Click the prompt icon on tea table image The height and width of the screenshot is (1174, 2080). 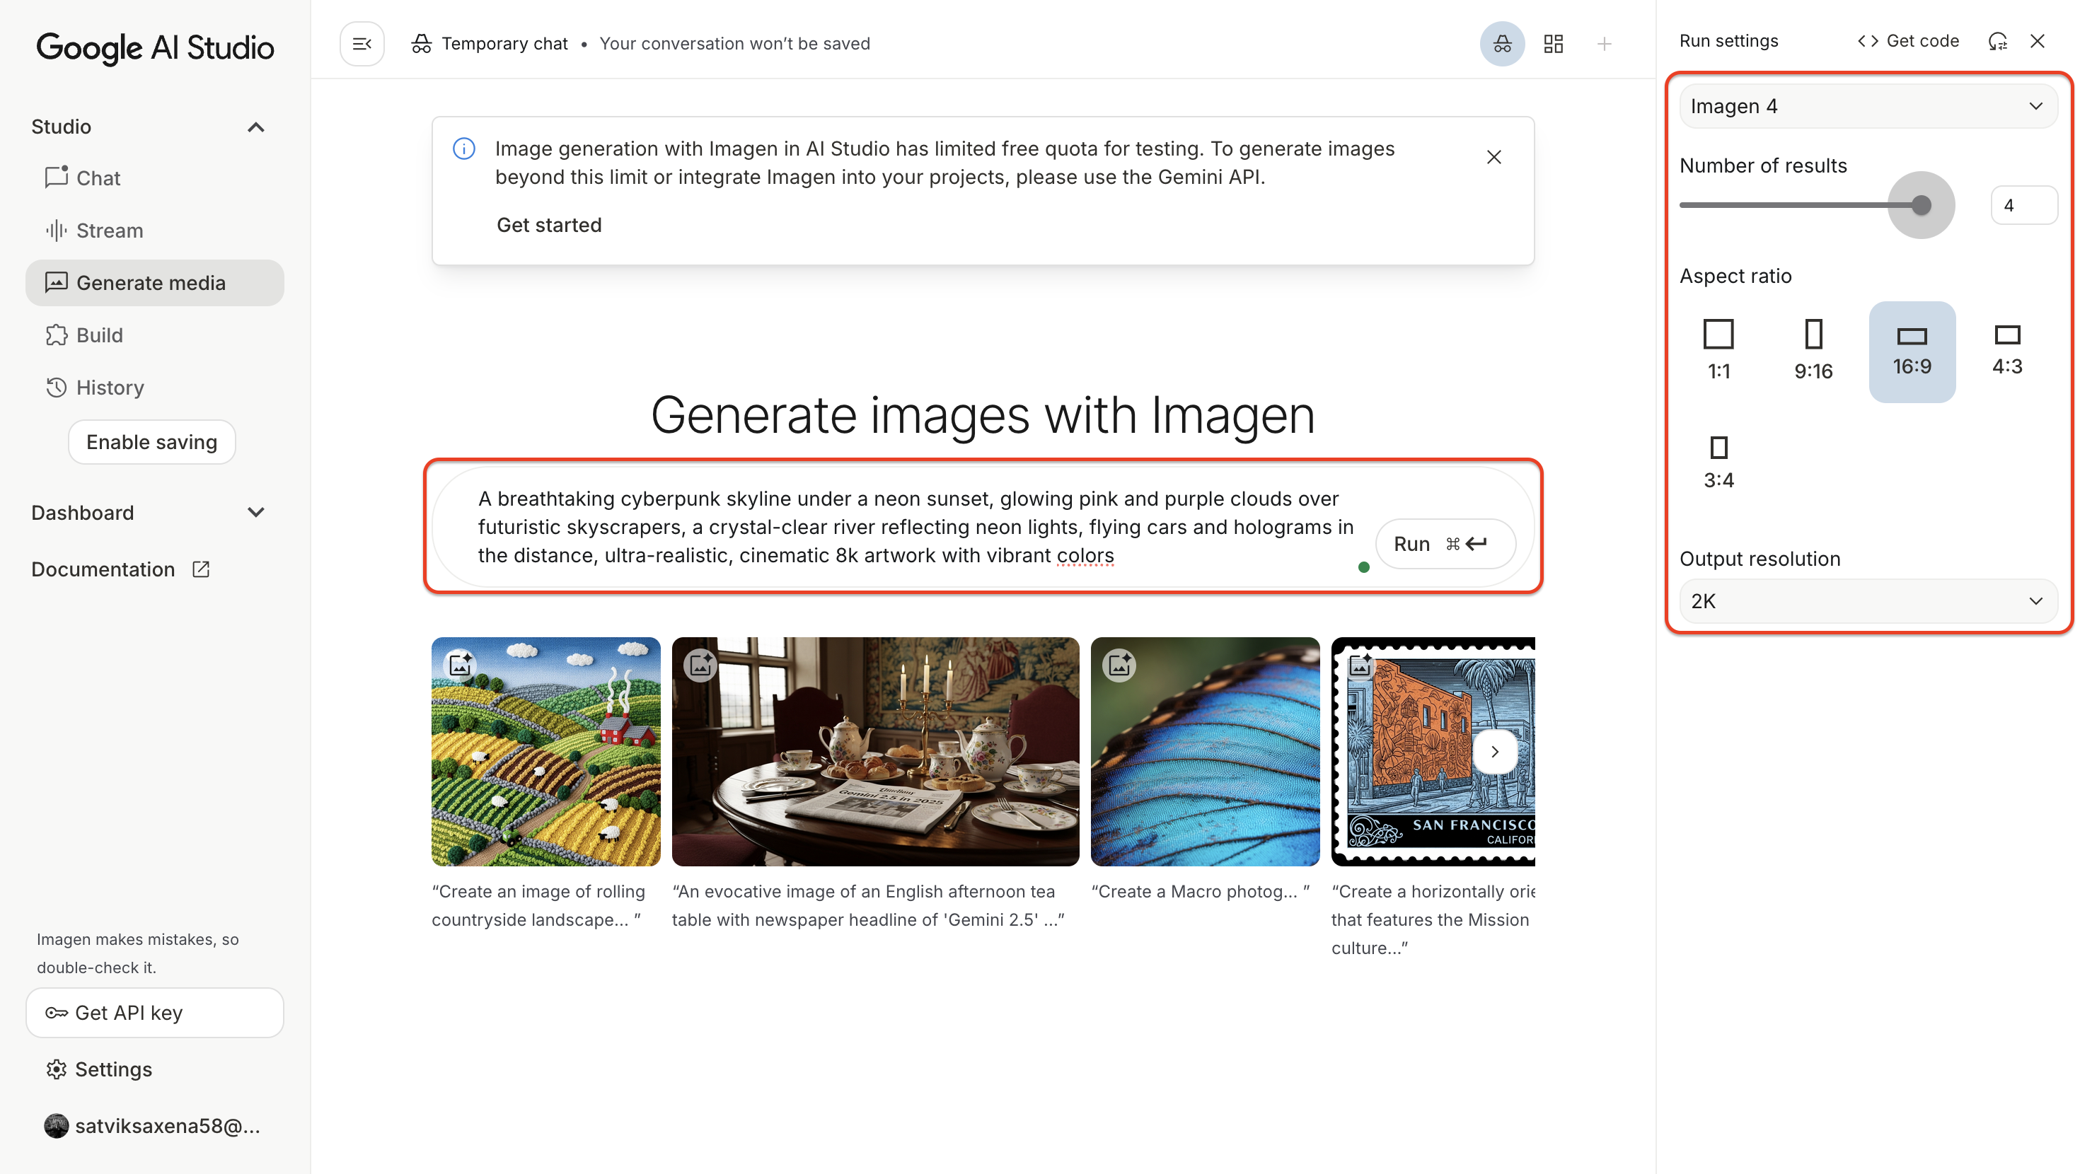pyautogui.click(x=700, y=666)
